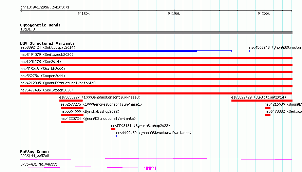Click the esv3892424 (Suktitipat2014) label

coord(48,47)
